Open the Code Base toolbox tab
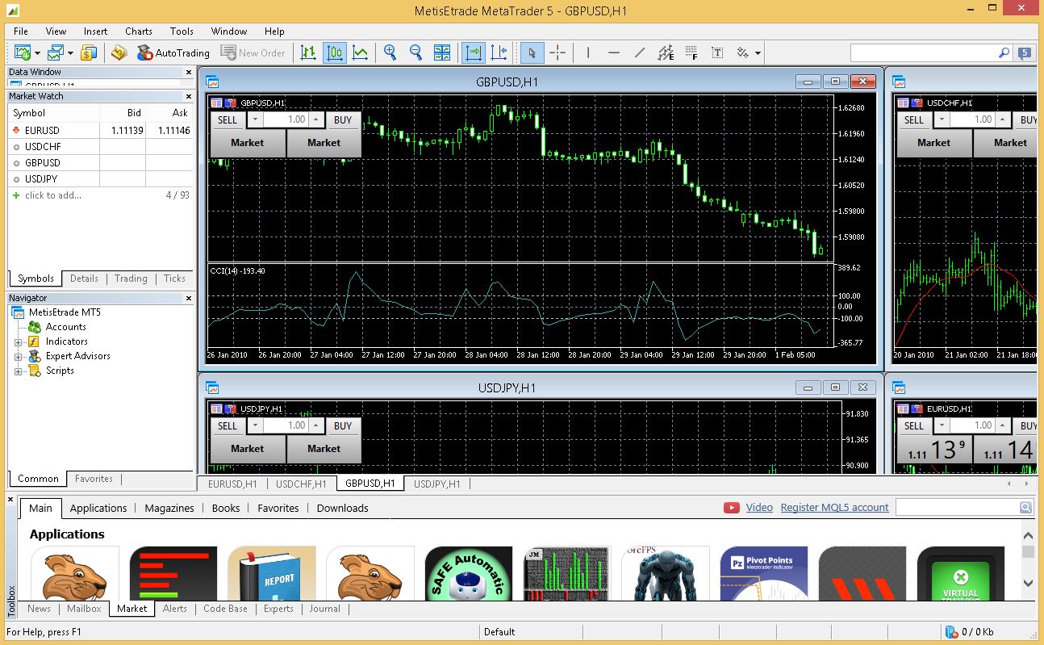1044x645 pixels. [x=225, y=609]
